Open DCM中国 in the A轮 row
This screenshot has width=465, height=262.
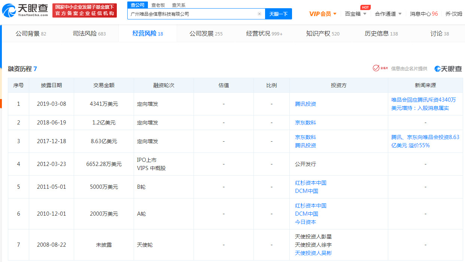pos(307,214)
